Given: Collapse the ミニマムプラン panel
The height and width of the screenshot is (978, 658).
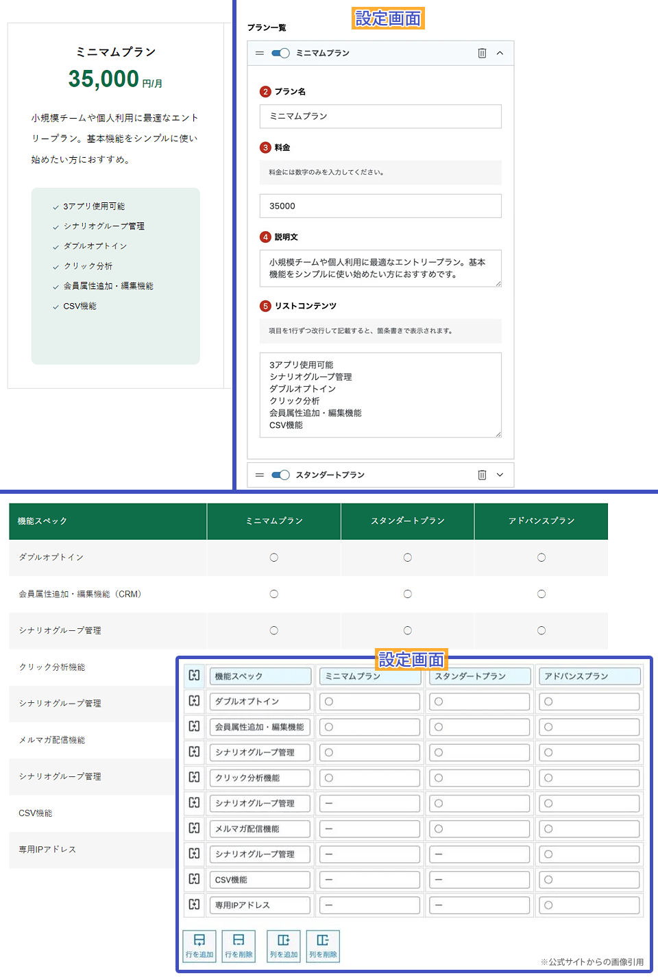Looking at the screenshot, I should coord(500,53).
